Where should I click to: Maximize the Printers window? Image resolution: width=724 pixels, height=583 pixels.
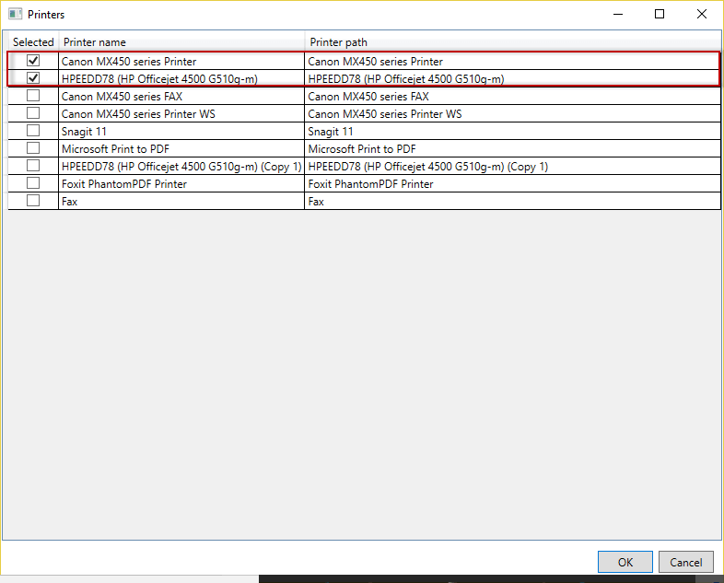[660, 15]
